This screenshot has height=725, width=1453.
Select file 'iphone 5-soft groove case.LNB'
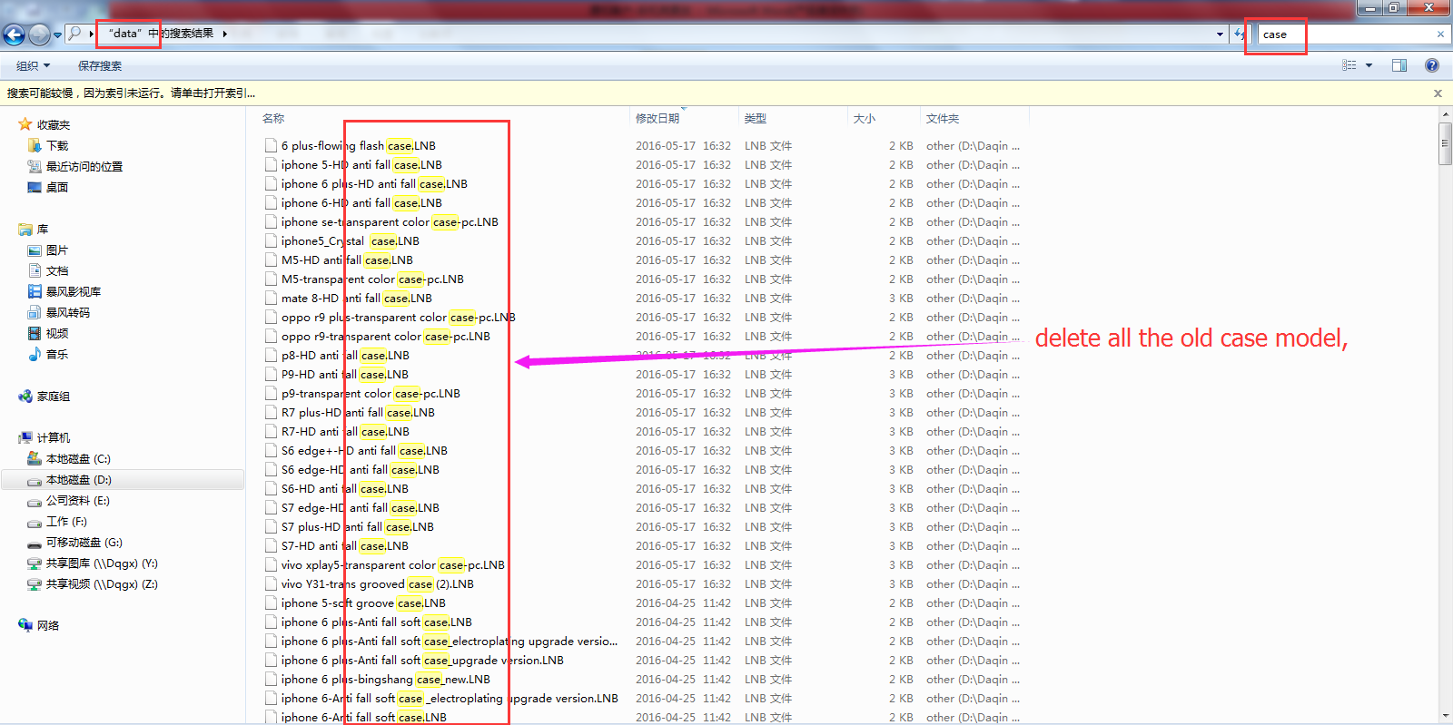point(363,603)
